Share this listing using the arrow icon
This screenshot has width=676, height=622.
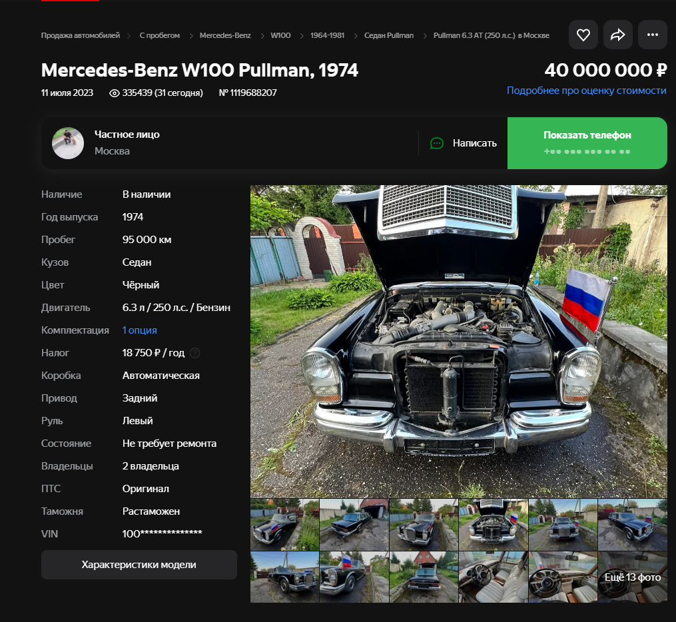618,35
